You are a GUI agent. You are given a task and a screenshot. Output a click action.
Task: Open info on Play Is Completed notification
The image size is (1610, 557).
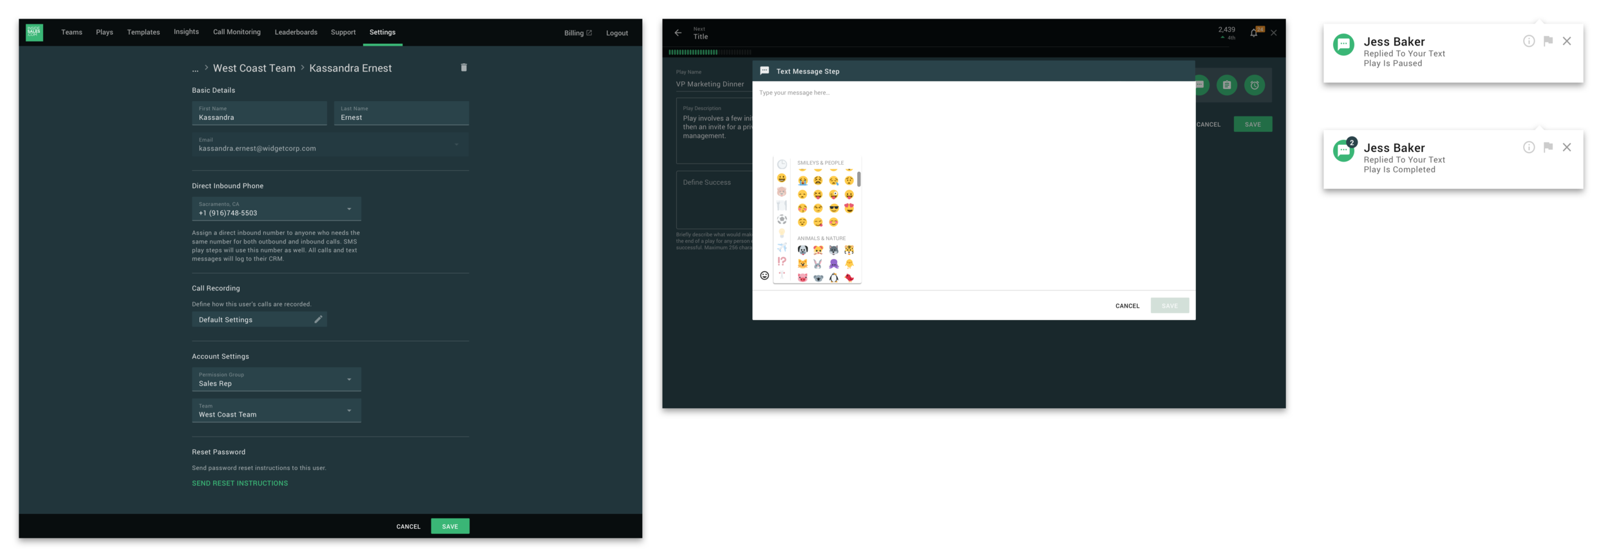1529,147
